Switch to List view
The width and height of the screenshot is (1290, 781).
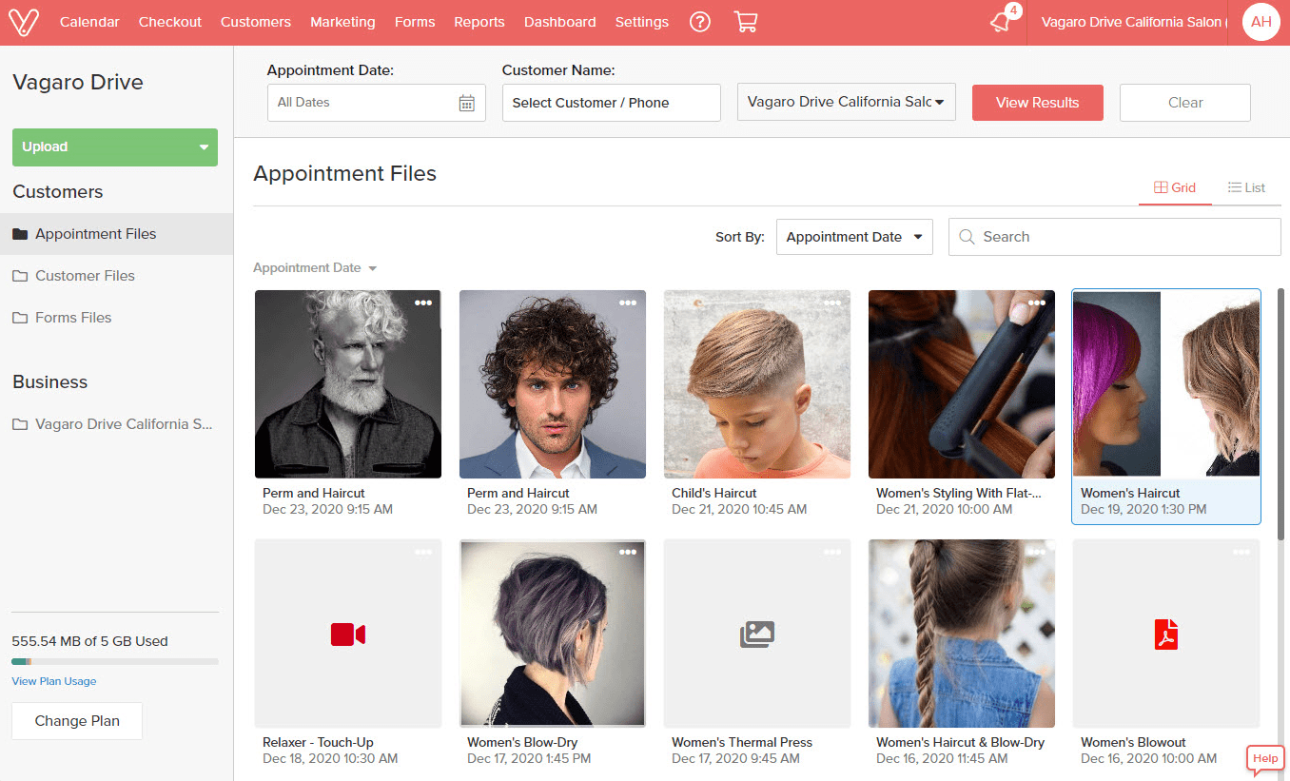click(x=1246, y=187)
